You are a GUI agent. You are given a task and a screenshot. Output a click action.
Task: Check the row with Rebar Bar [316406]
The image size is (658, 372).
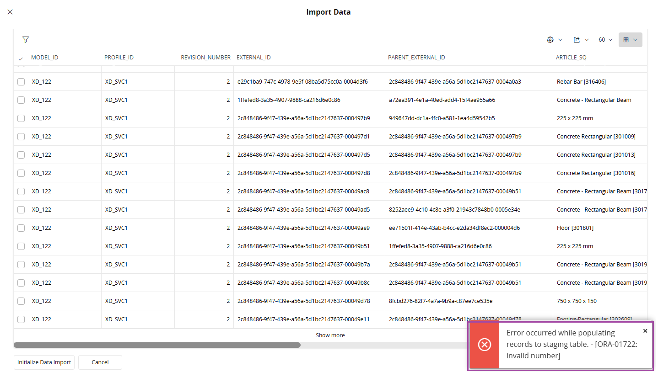click(21, 82)
